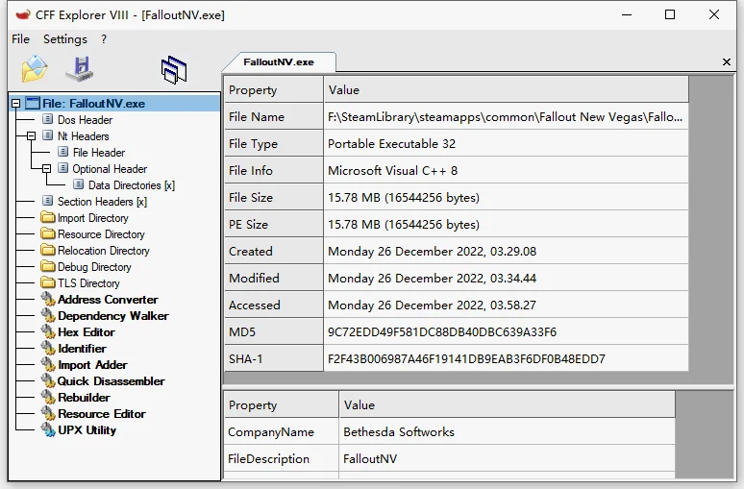Click the Property column header in top table
Screen dimensions: 744x489
pos(274,89)
